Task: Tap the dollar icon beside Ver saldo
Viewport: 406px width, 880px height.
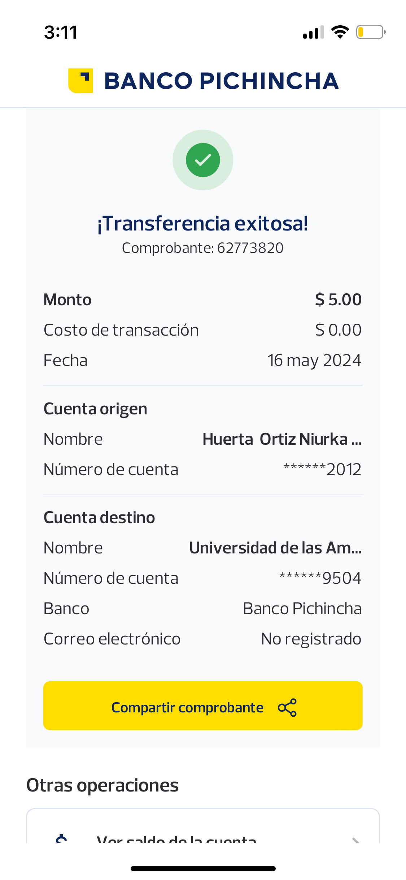Action: [62, 839]
